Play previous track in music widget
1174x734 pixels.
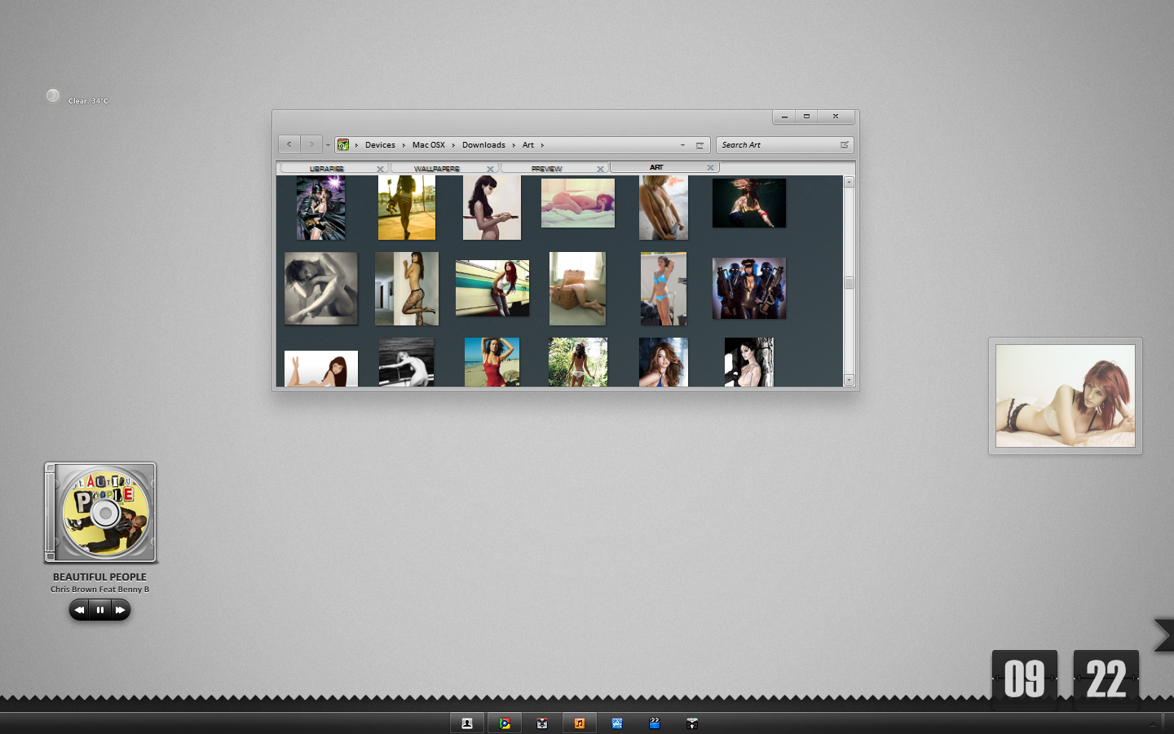pos(80,610)
